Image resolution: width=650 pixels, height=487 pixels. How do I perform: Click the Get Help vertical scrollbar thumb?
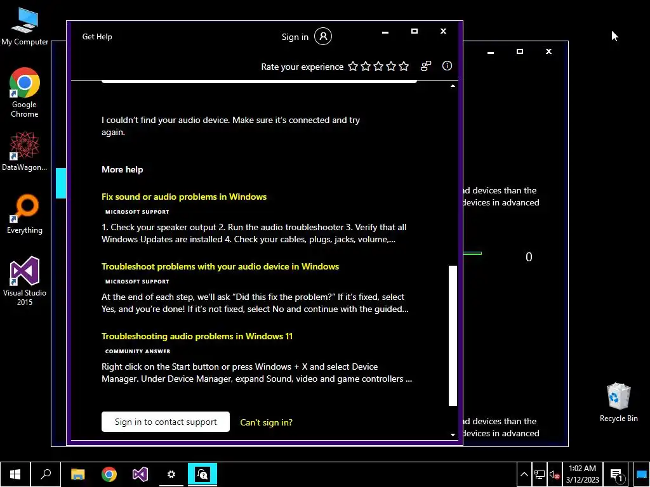453,335
